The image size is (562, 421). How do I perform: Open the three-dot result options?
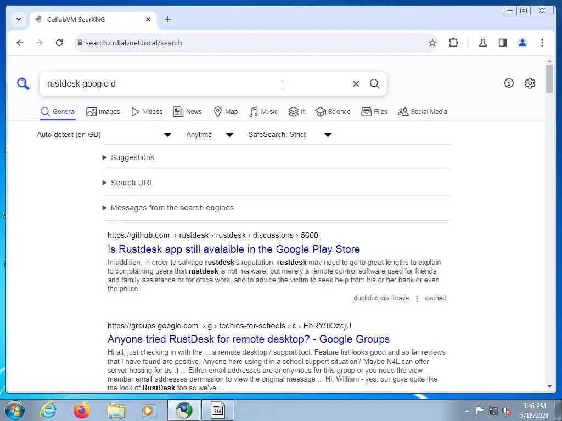[x=417, y=299]
